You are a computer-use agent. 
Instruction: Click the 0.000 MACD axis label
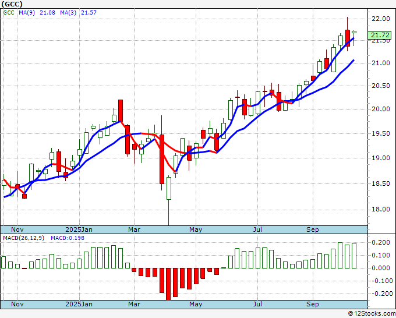[x=381, y=268]
